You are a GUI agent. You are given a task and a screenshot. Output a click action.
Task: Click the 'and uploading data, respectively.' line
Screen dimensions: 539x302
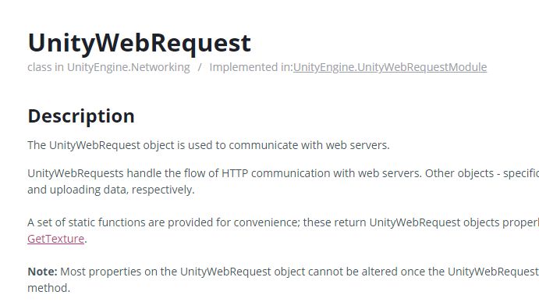tap(111, 190)
